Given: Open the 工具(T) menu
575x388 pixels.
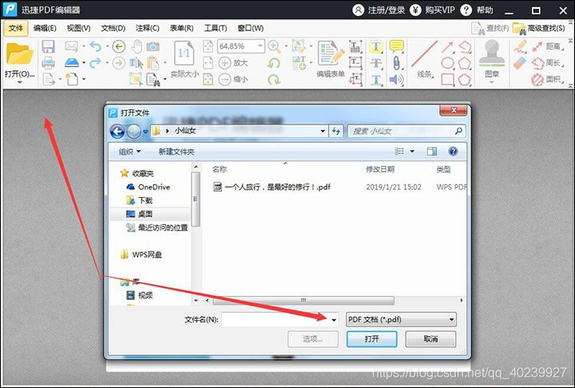Looking at the screenshot, I should [x=216, y=28].
